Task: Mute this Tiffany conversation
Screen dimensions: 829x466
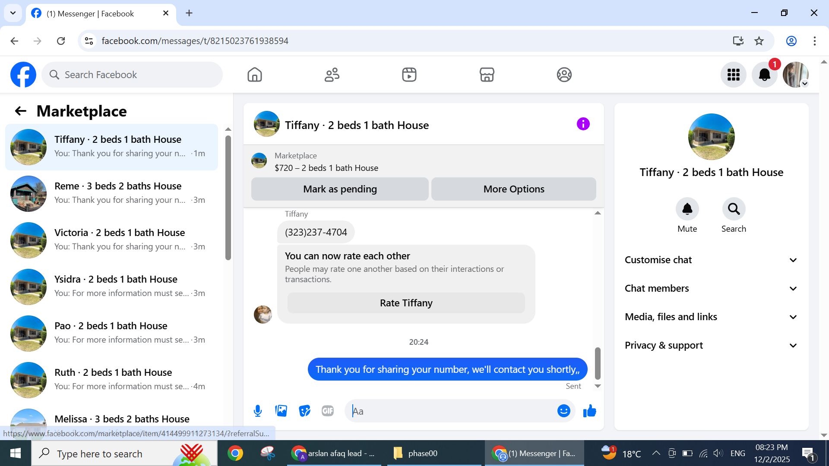Action: [x=687, y=209]
